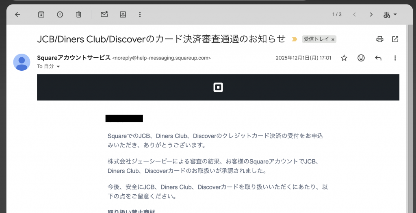
Task: Open the toolbar's three-dot More menu
Action: [x=140, y=15]
